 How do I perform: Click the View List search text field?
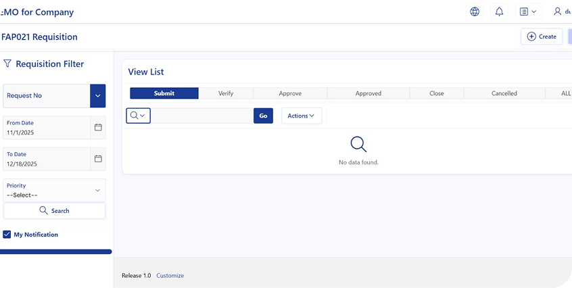201,116
